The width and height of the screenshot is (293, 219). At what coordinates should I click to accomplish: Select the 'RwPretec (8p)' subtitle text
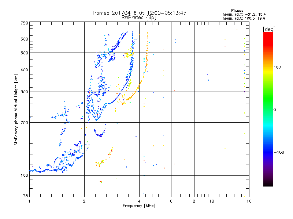point(139,18)
